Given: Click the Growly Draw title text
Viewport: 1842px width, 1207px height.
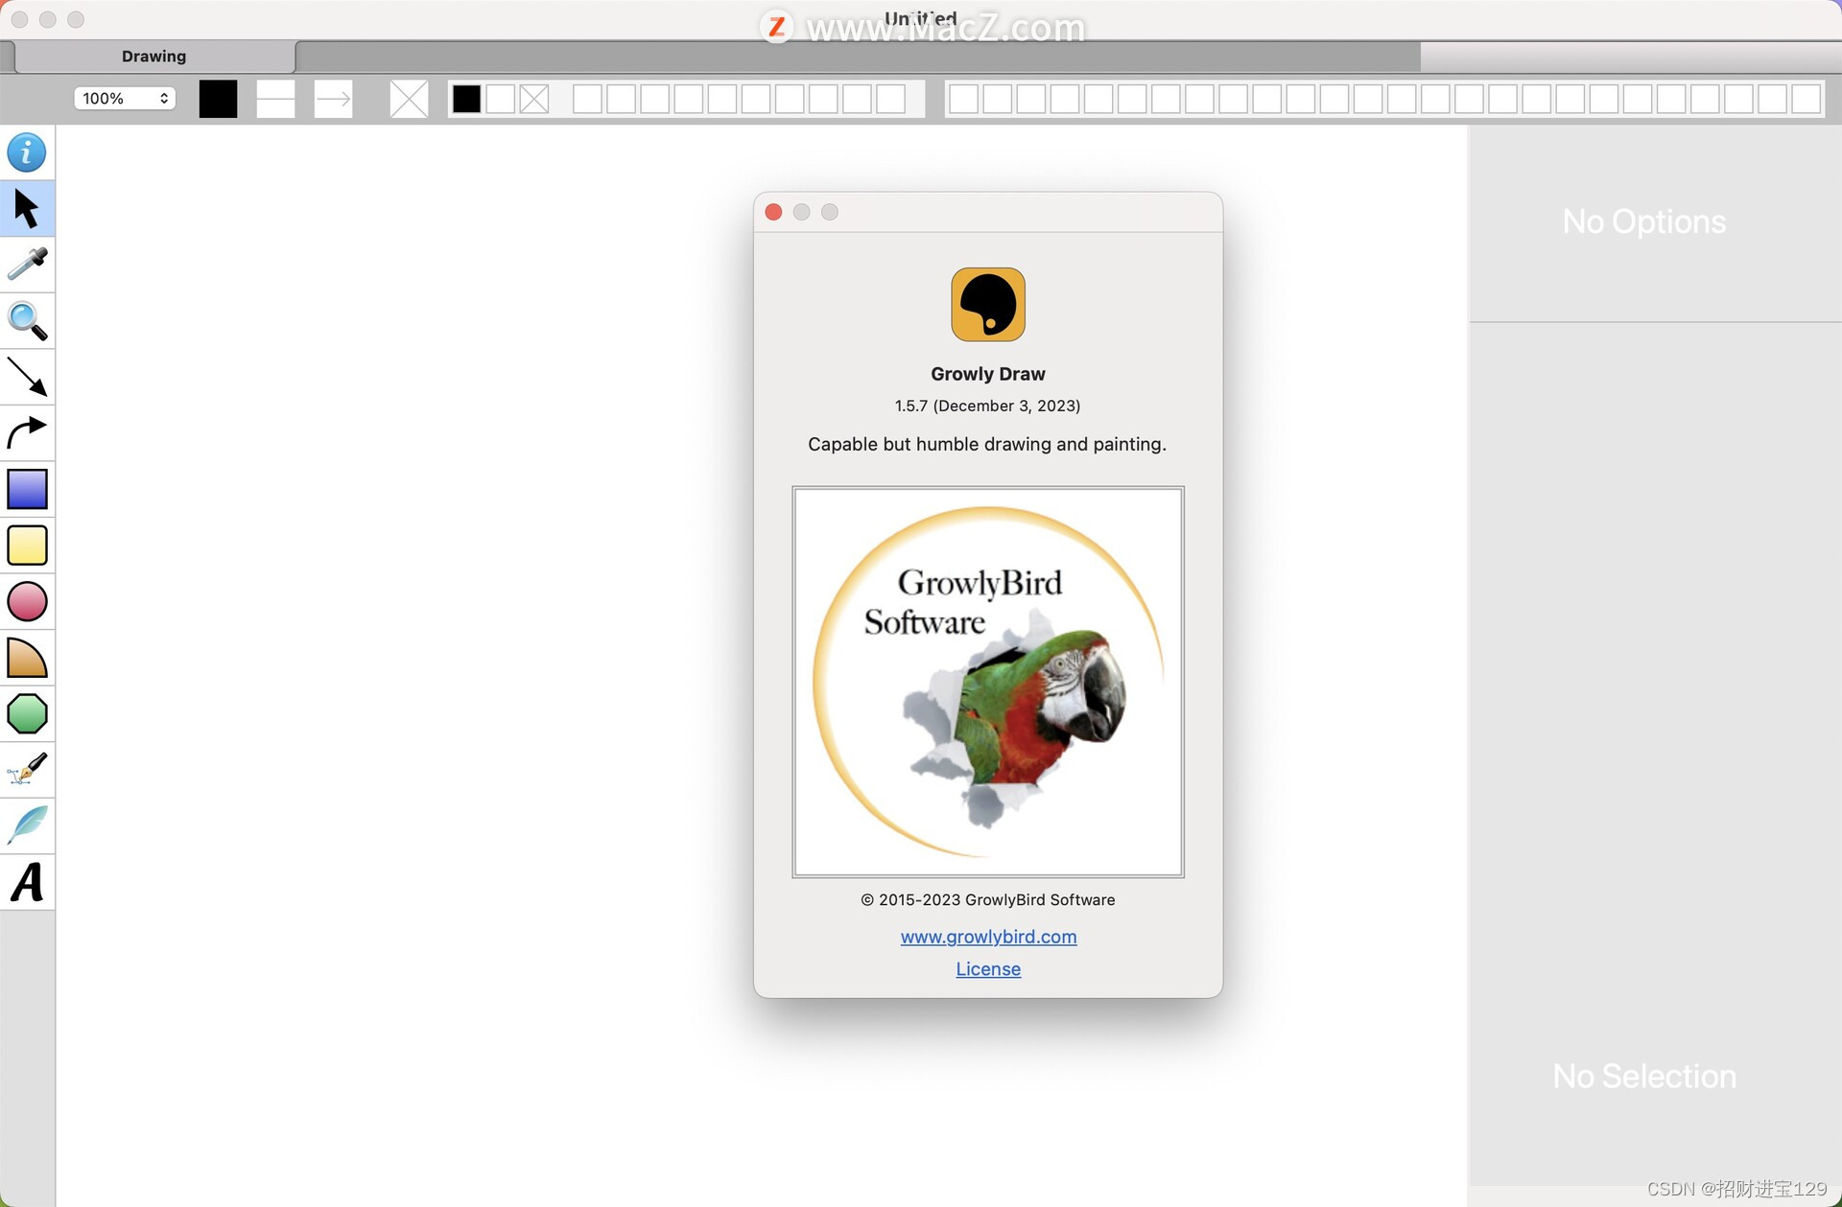Looking at the screenshot, I should [988, 374].
